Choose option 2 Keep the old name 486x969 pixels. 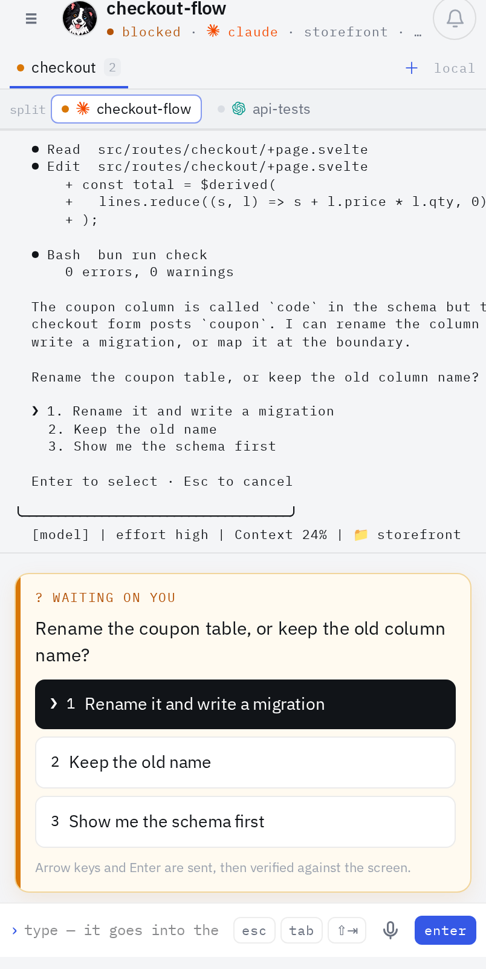pyautogui.click(x=245, y=762)
